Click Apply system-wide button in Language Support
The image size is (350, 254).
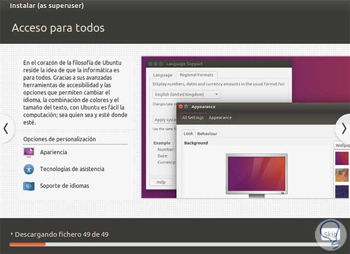point(165,120)
